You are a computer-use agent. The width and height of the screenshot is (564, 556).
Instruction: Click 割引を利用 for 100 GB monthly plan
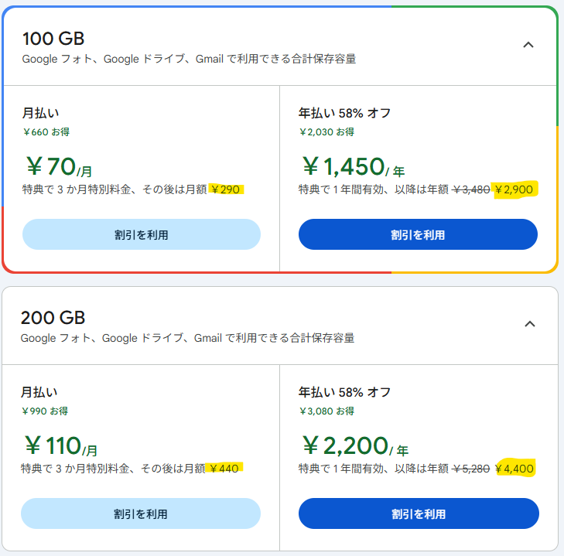pyautogui.click(x=141, y=234)
